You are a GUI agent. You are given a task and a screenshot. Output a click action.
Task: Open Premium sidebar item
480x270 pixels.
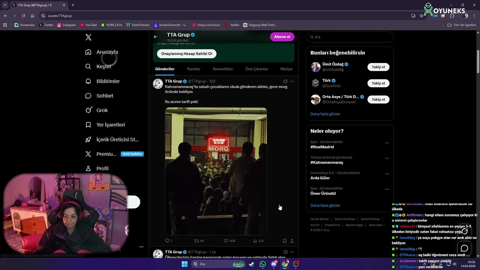114,154
